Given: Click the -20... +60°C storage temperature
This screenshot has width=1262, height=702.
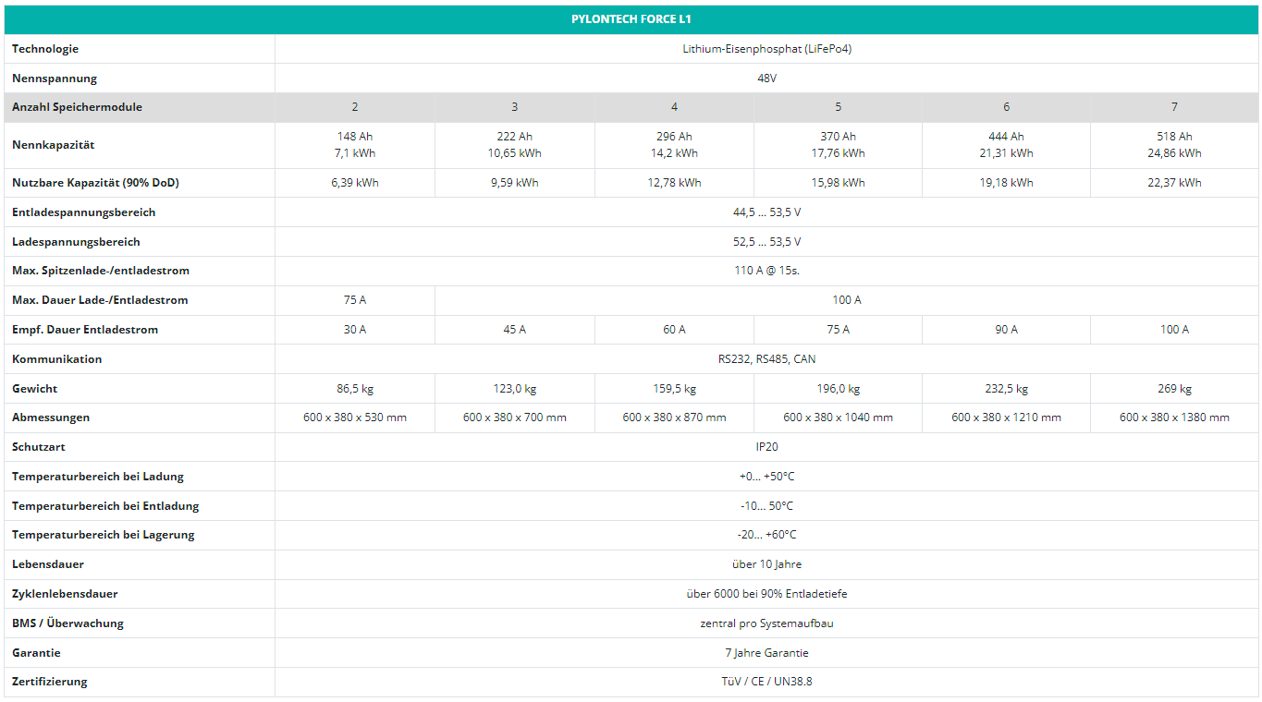Looking at the screenshot, I should tap(766, 535).
